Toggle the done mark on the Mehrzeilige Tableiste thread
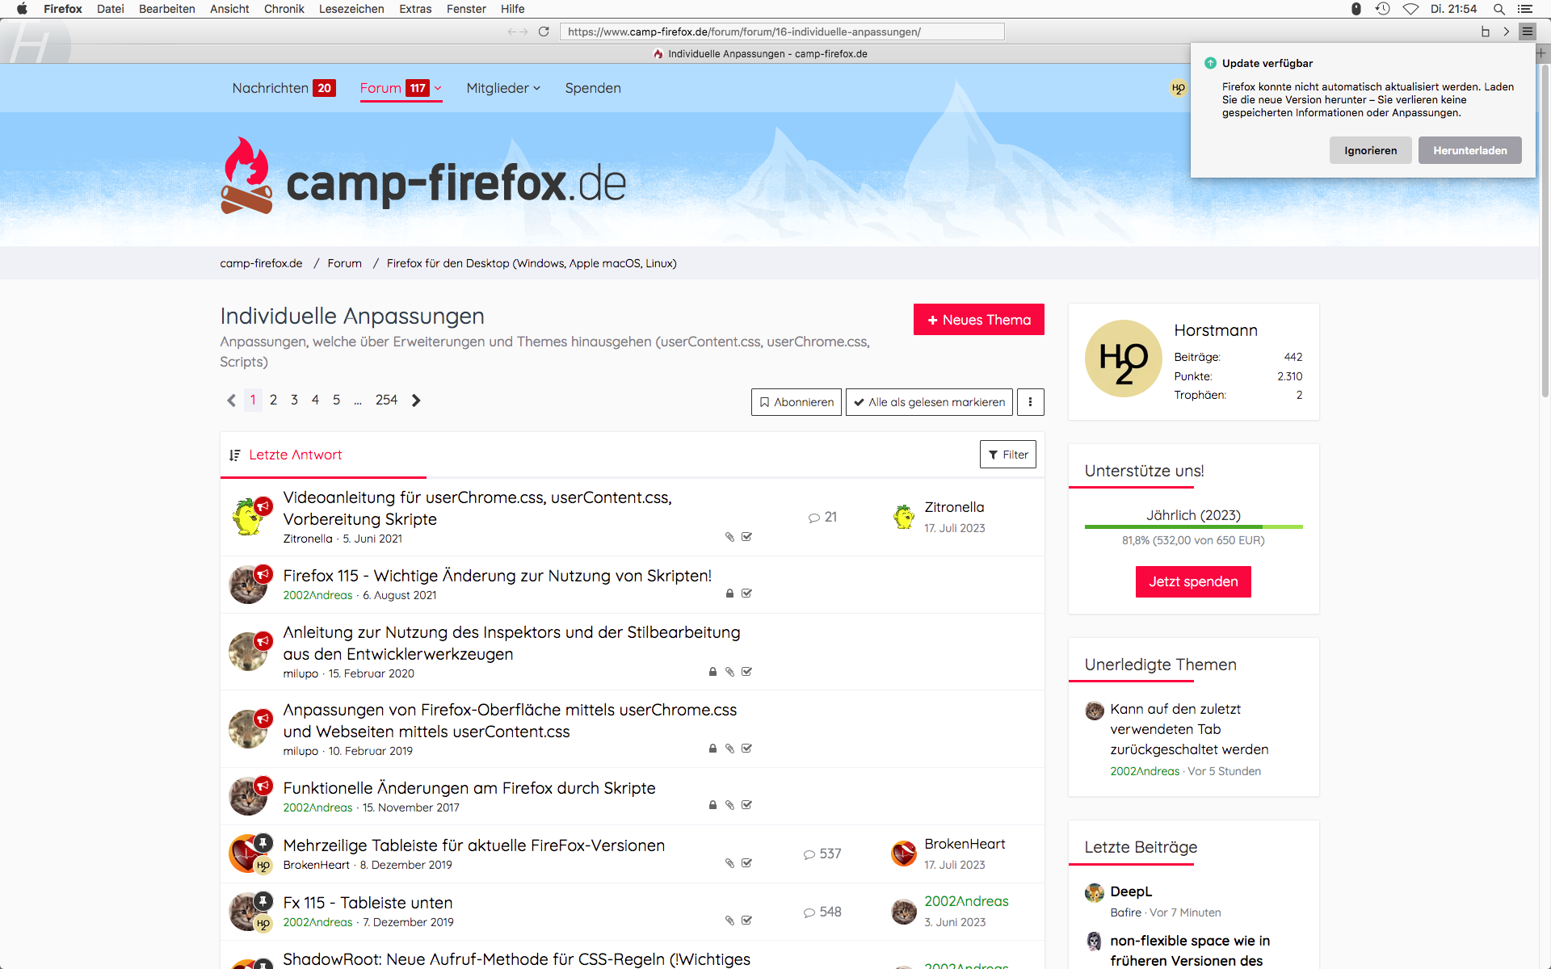The image size is (1551, 969). click(746, 863)
